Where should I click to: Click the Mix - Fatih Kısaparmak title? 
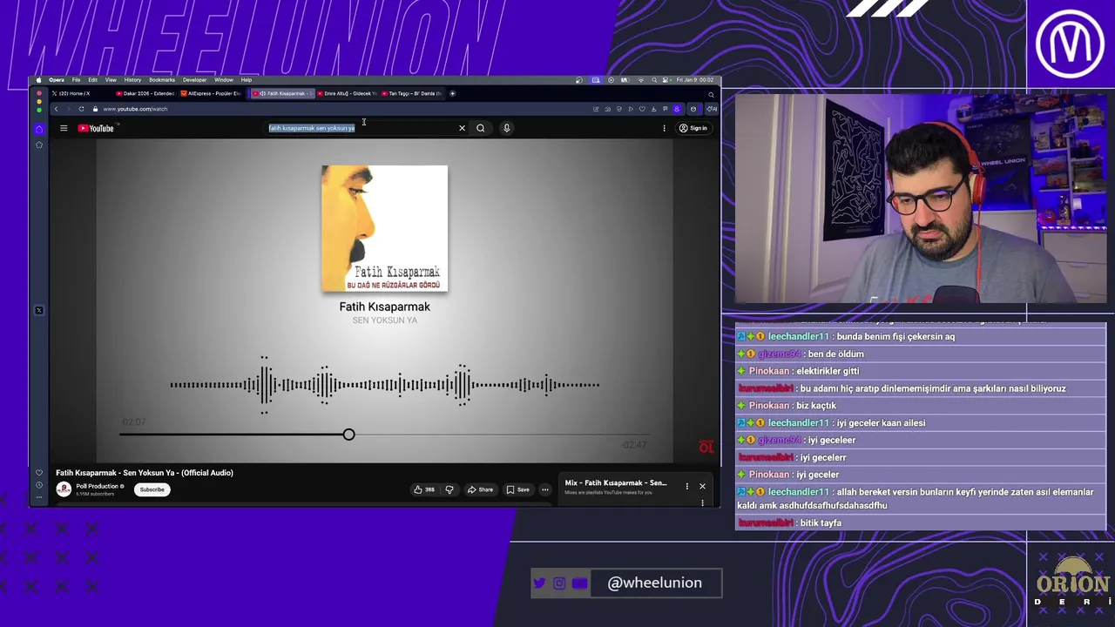tap(615, 482)
